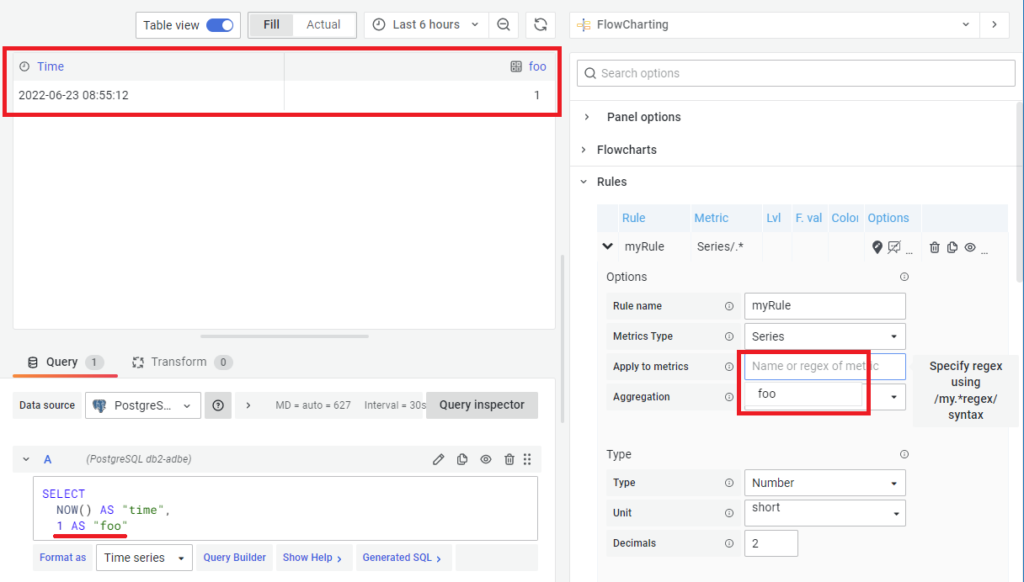
Task: Edit query A name with pencil icon
Action: click(439, 459)
